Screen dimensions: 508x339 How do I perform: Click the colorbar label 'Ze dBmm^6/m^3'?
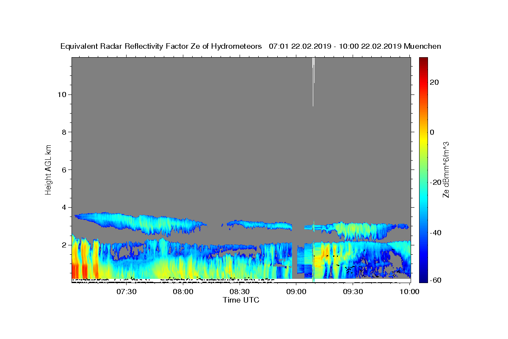(x=446, y=169)
